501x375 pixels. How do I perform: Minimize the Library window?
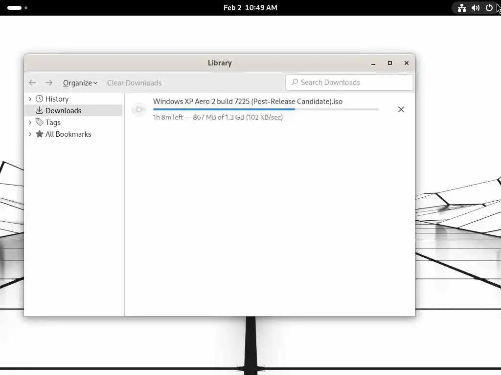tap(373, 63)
